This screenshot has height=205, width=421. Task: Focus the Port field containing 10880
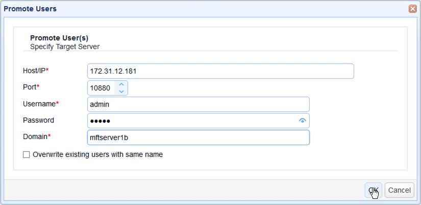[101, 88]
